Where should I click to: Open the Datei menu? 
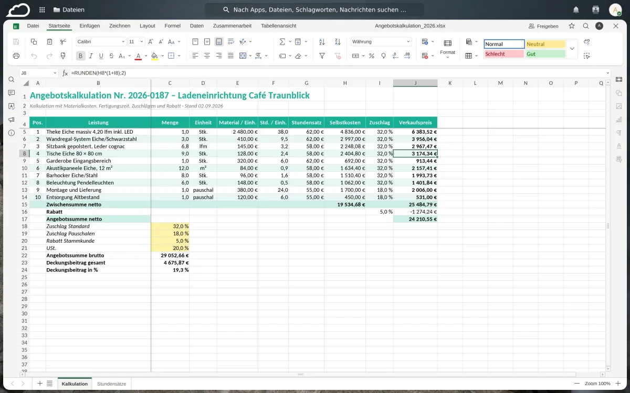point(33,26)
